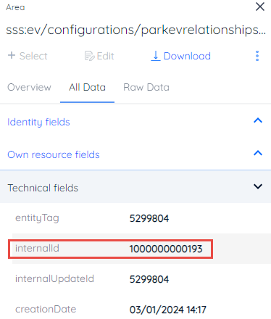Screen dimensions: 271x319
Task: Open the Raw Data tab
Action: coord(146,87)
